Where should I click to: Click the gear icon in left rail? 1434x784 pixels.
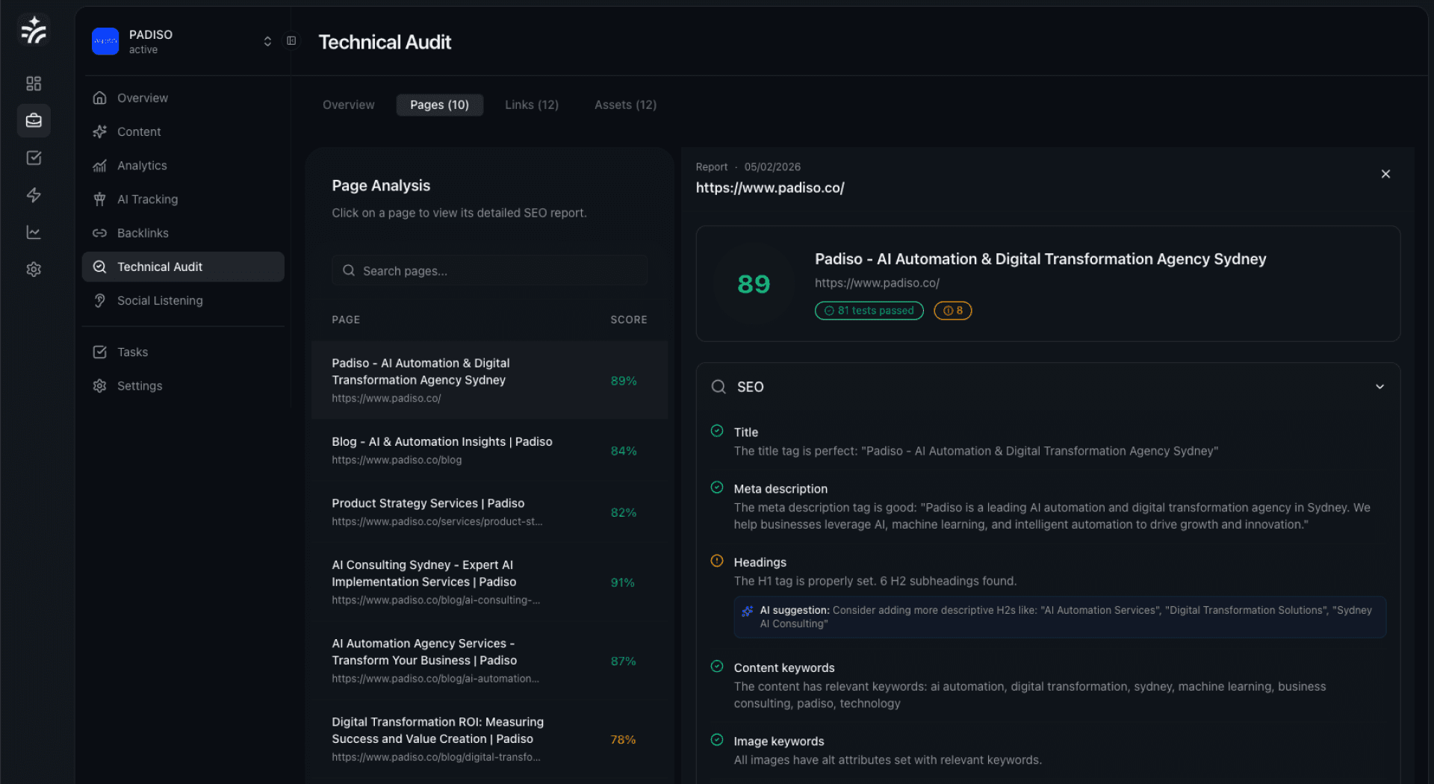pos(34,270)
